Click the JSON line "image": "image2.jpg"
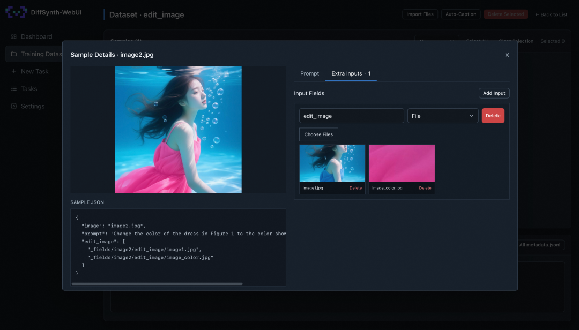The width and height of the screenshot is (579, 330). pos(113,226)
